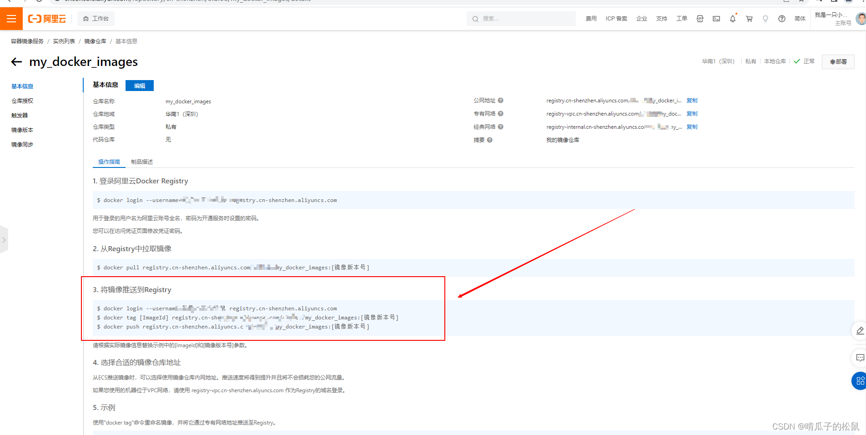866x435 pixels.
Task: Show help tooltip for 经典网络
Action: coord(500,127)
